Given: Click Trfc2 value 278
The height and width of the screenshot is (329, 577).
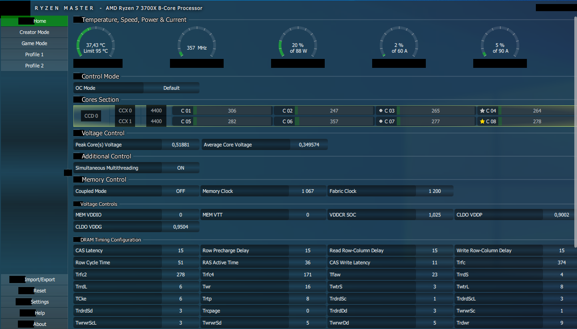Looking at the screenshot, I should pyautogui.click(x=181, y=275).
